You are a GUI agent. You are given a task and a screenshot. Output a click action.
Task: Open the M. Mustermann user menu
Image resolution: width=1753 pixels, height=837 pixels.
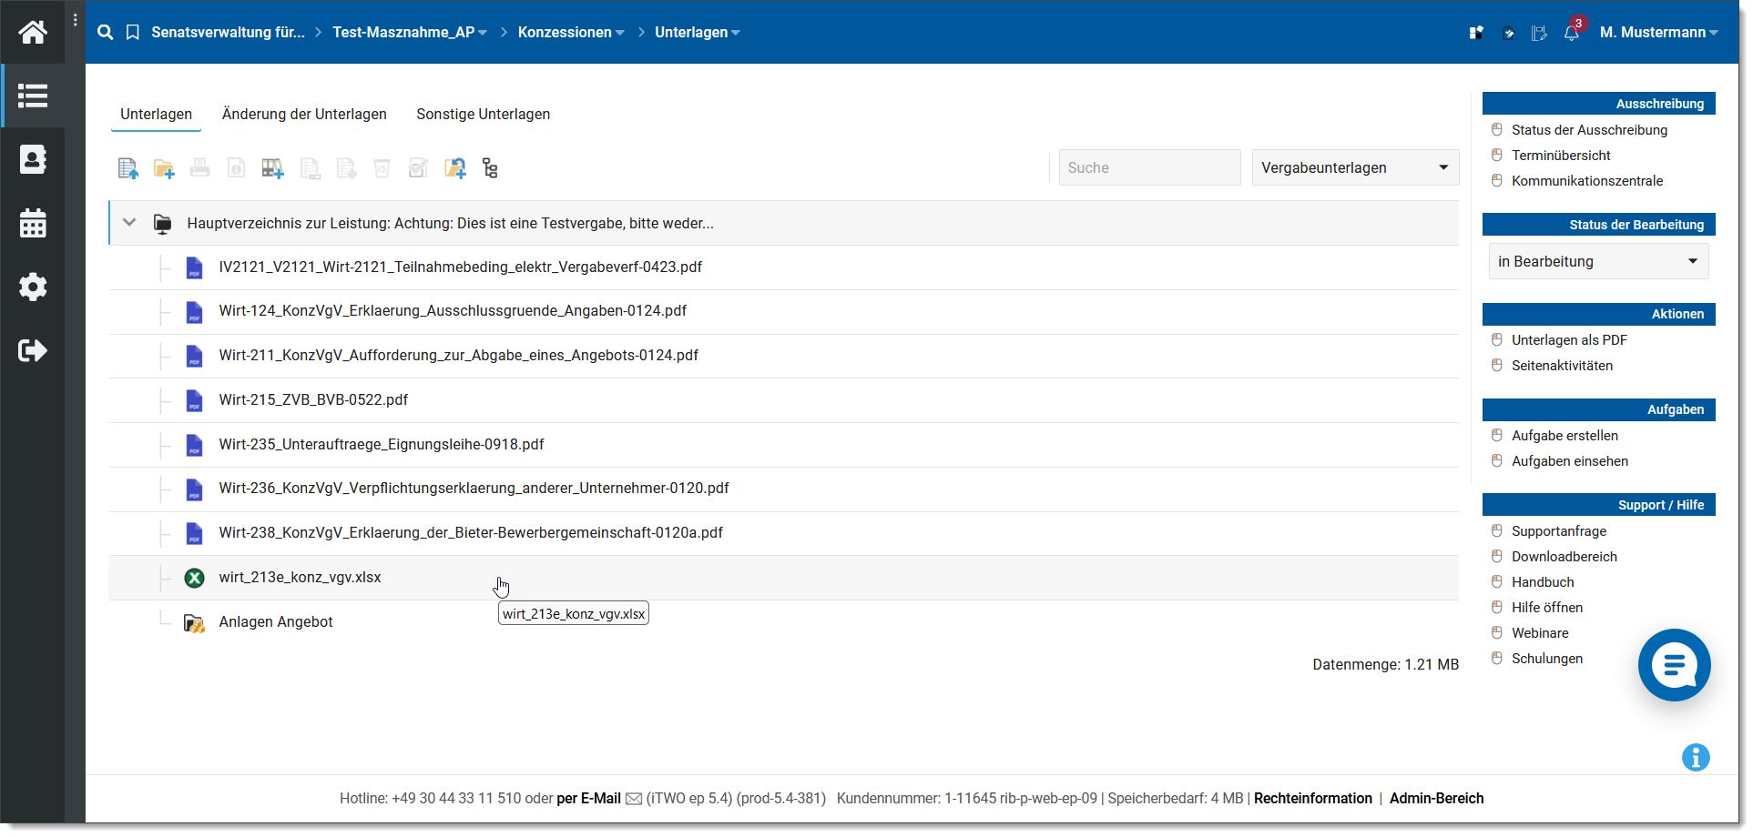pyautogui.click(x=1658, y=33)
